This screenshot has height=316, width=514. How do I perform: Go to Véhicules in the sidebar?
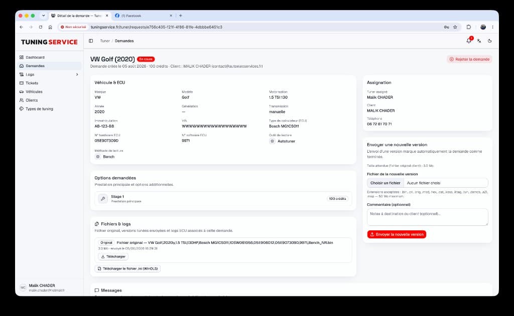click(x=34, y=92)
